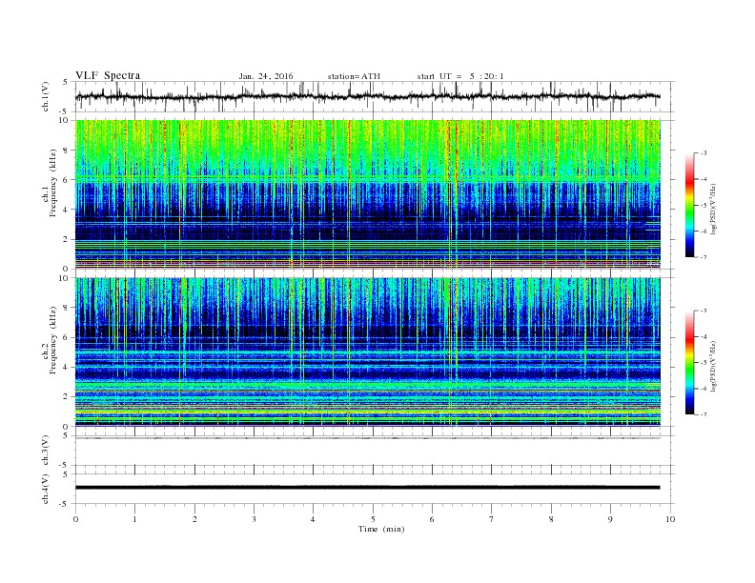Click the "6" tick on the time axis
755x583 pixels.
click(432, 519)
